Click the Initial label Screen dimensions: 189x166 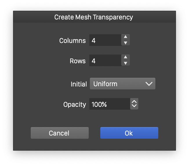pyautogui.click(x=79, y=84)
